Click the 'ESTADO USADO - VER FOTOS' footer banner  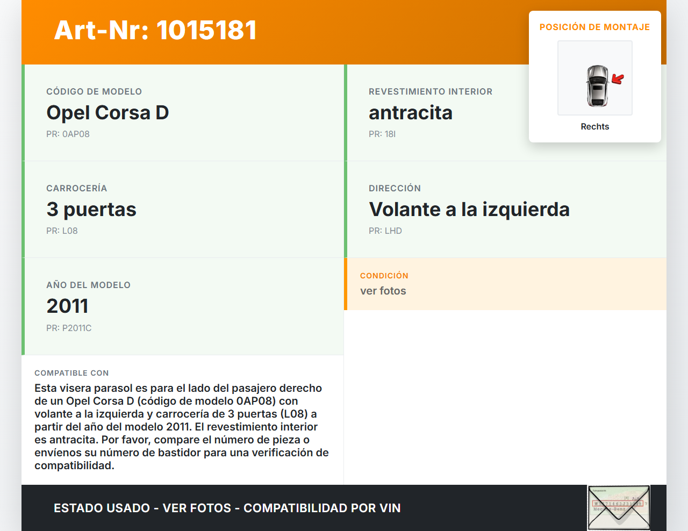click(227, 508)
